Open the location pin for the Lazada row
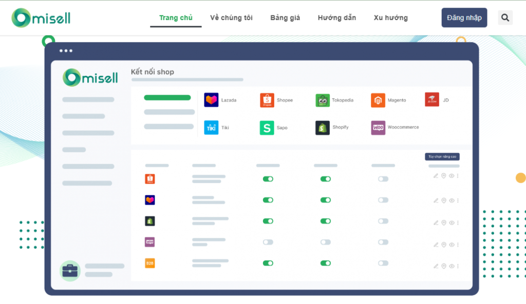 444,200
